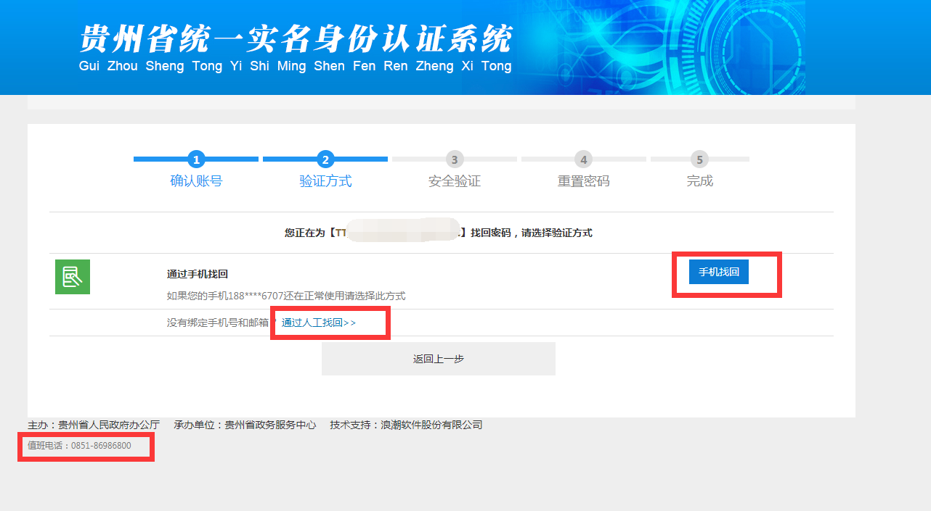Click step 4 circle in progress bar

[x=583, y=159]
